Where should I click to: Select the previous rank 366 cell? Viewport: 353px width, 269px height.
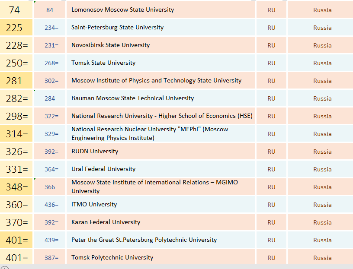pos(49,187)
